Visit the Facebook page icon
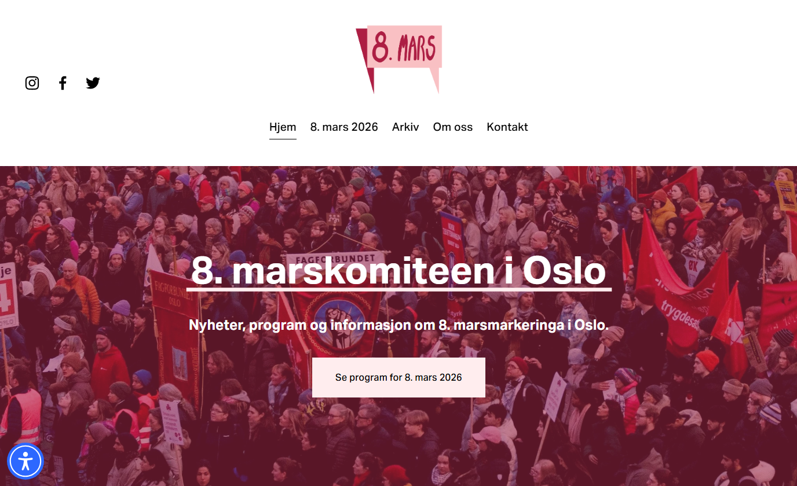The image size is (797, 486). tap(63, 83)
